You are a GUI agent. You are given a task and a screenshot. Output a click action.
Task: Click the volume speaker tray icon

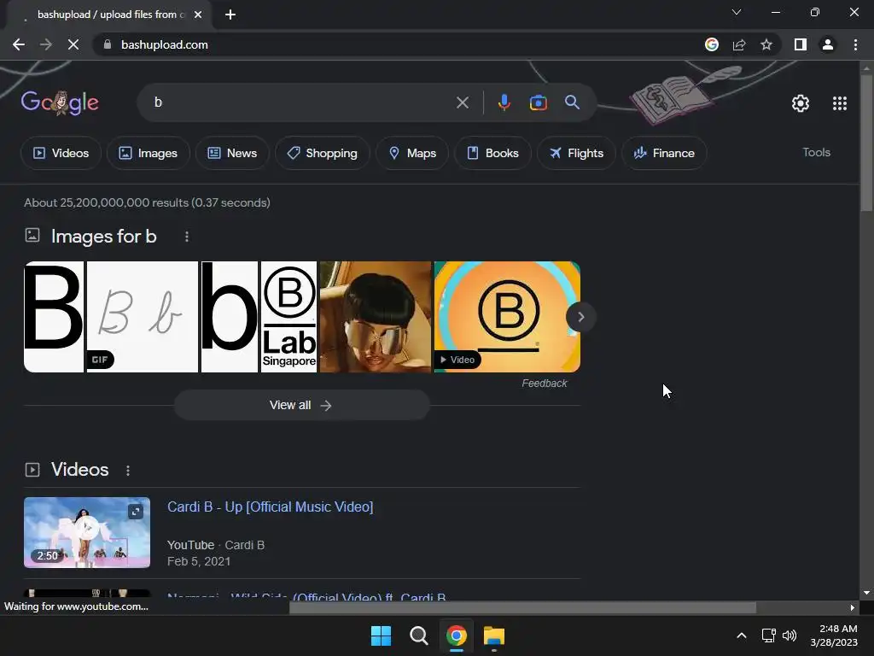(790, 635)
